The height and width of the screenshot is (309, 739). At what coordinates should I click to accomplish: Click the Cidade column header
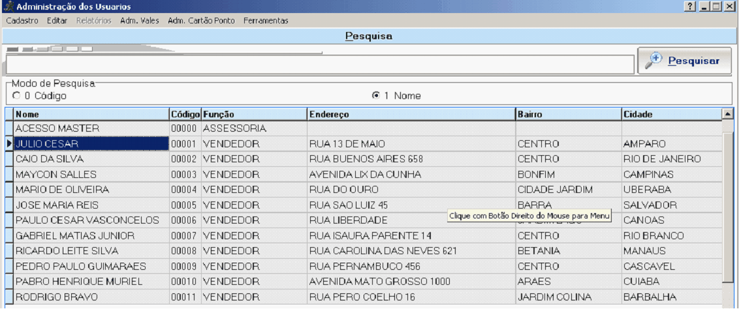click(670, 114)
